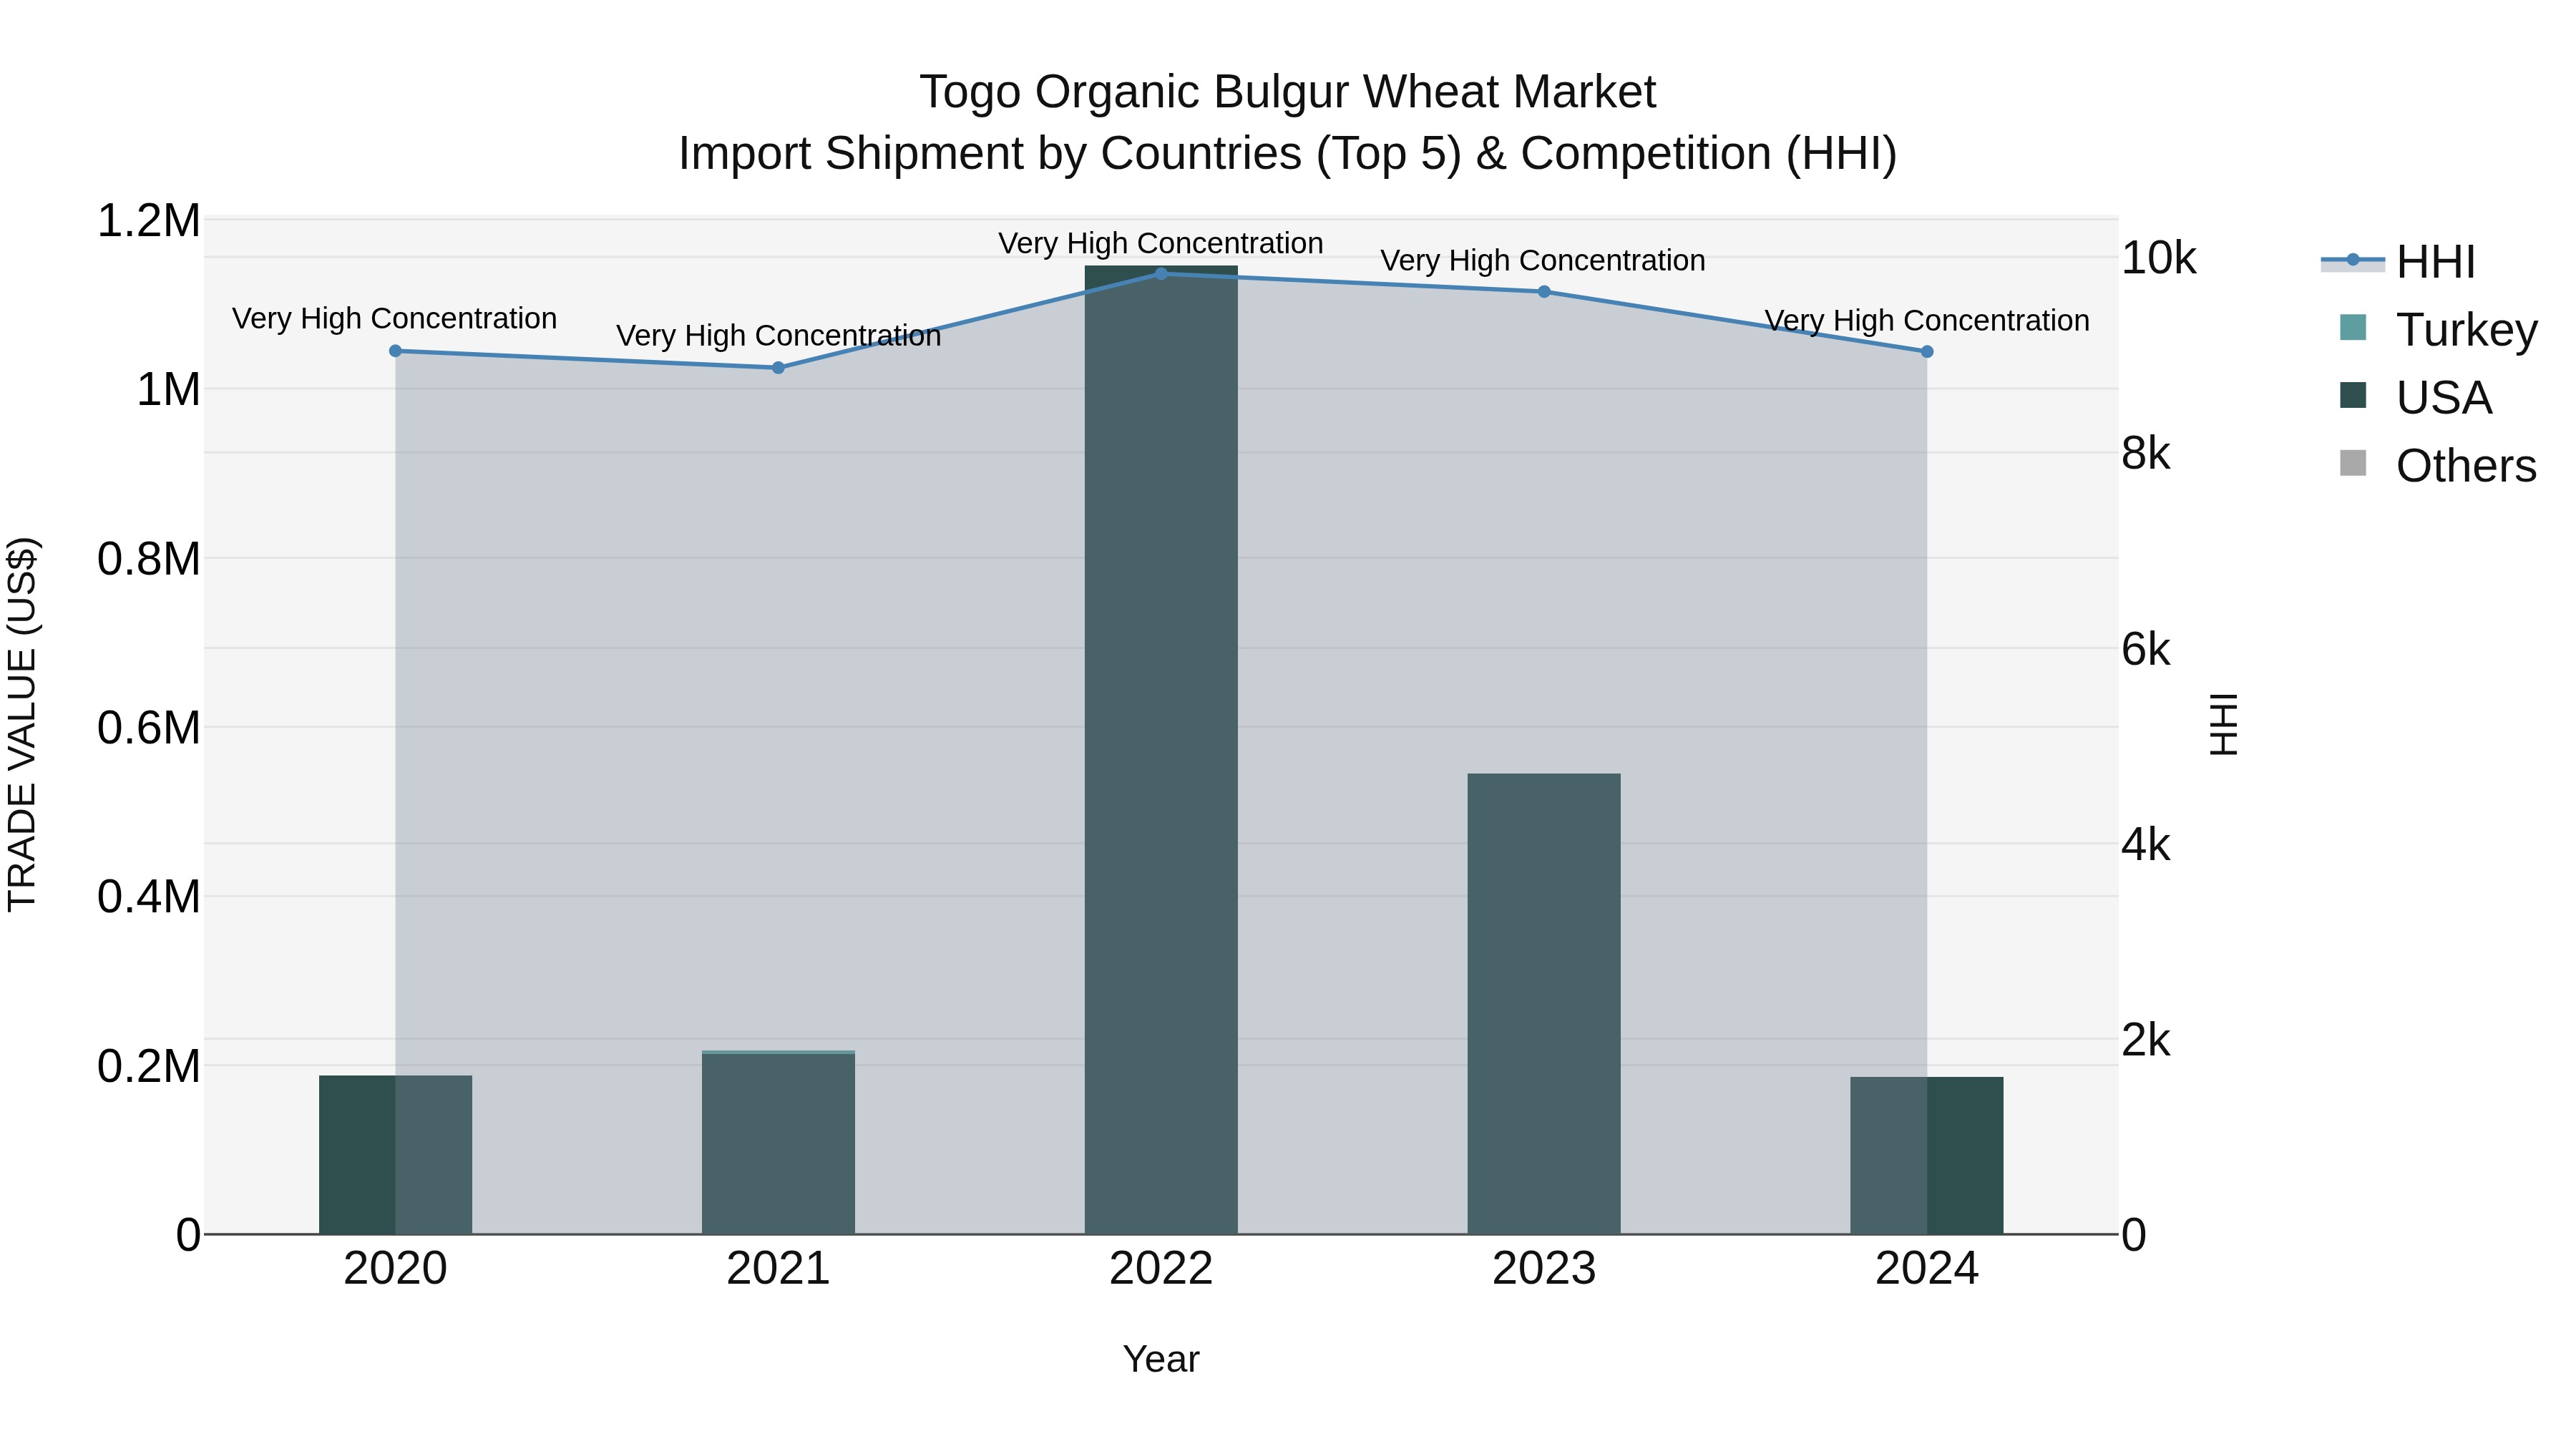This screenshot has height=1449, width=2576.
Task: Click Very High Concentration annotation above 2024
Action: click(1927, 321)
